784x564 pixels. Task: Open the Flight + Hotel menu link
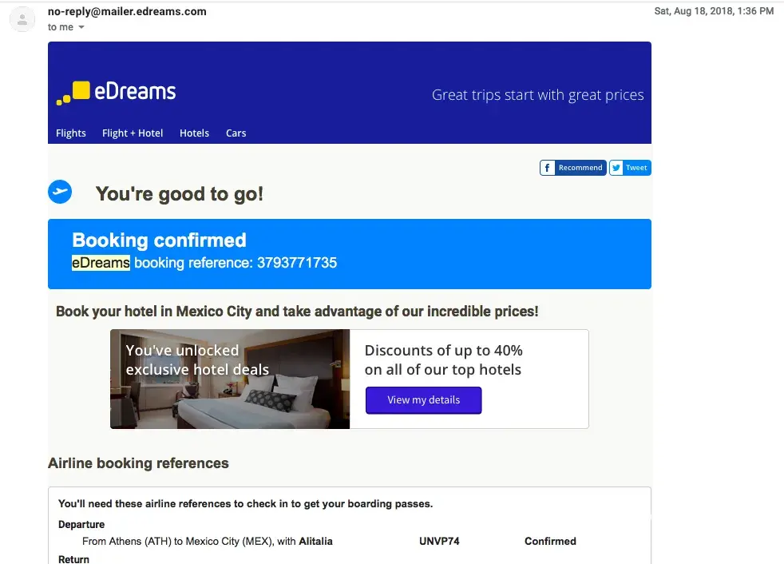tap(133, 133)
